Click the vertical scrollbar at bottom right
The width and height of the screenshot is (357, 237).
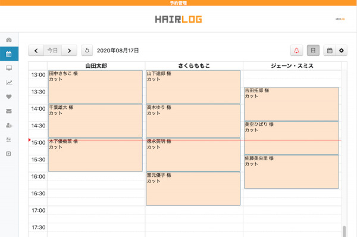click(344, 231)
